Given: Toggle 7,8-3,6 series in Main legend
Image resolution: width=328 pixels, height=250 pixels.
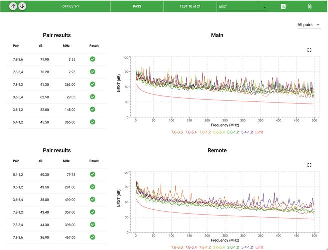Looking at the screenshot, I should (x=177, y=132).
